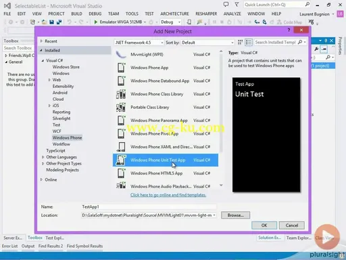
Task: Collapse the Visual C# tree node
Action: click(x=43, y=60)
